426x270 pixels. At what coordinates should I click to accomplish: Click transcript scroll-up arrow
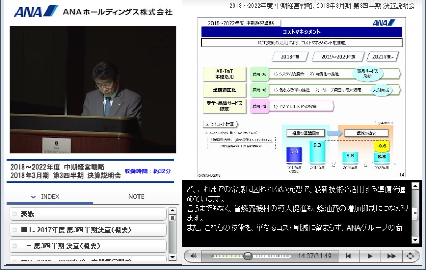tap(415, 186)
